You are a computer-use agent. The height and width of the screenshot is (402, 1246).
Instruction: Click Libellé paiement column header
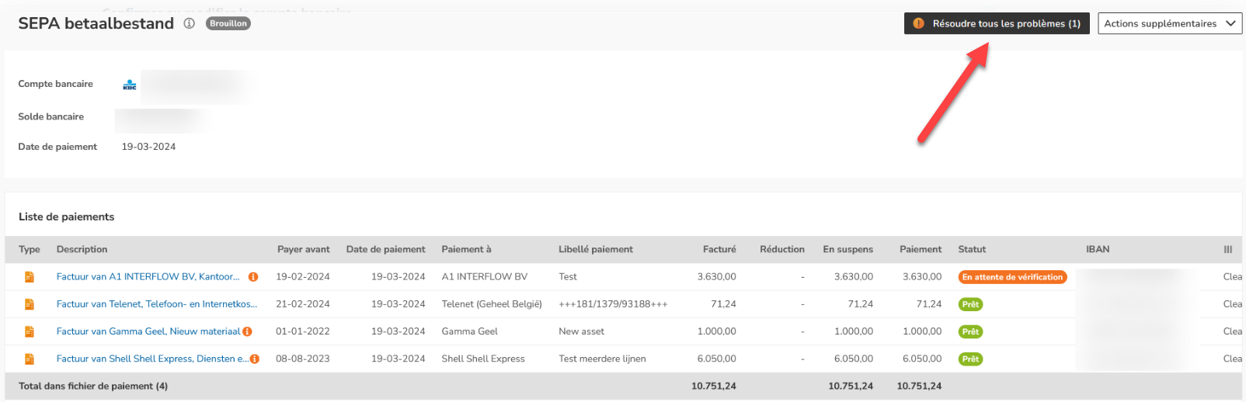(596, 249)
